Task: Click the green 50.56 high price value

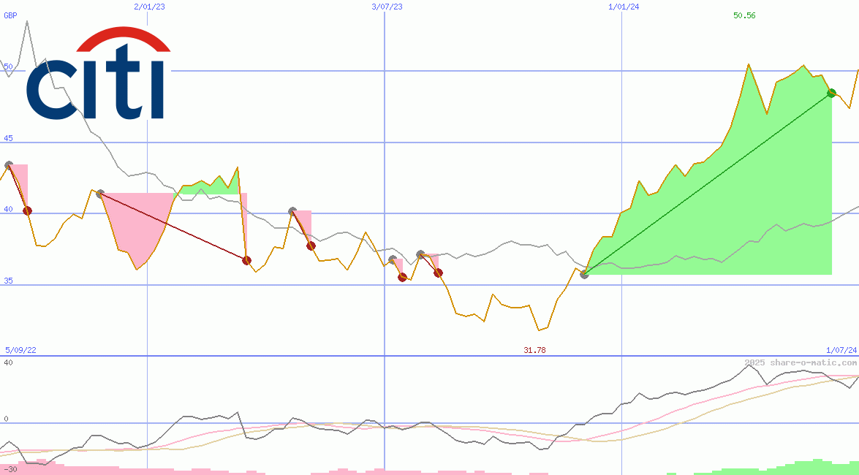Action: pos(744,15)
